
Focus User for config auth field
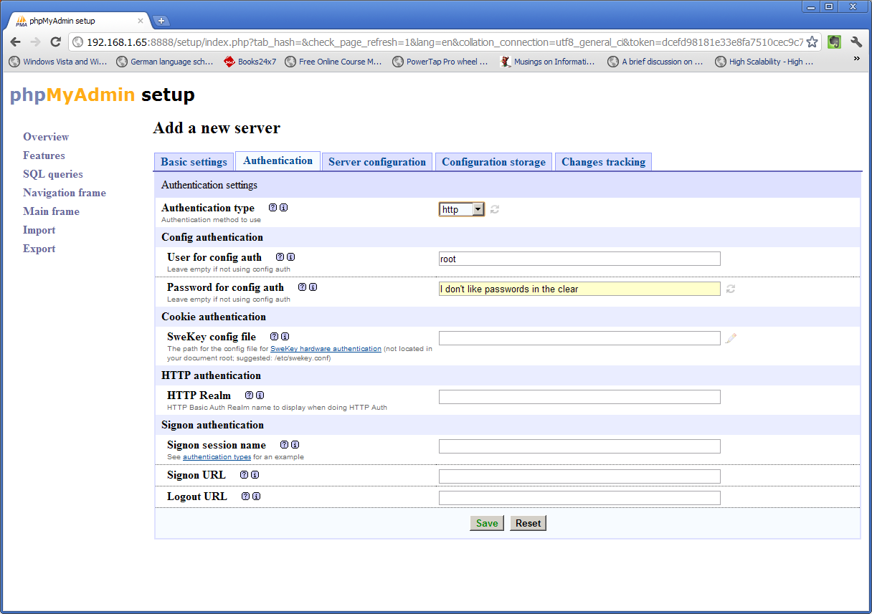click(x=579, y=259)
